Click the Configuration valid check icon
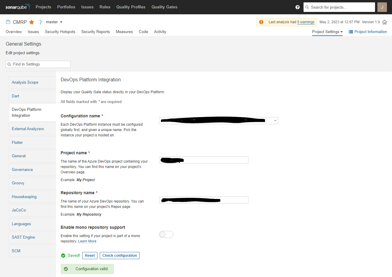 coord(66,269)
